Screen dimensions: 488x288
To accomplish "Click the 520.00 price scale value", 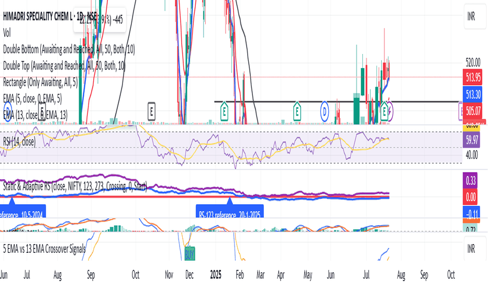I will [473, 62].
